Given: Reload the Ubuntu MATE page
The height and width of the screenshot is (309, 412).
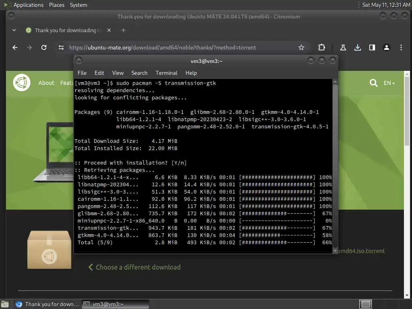Looking at the screenshot, I should pyautogui.click(x=44, y=47).
